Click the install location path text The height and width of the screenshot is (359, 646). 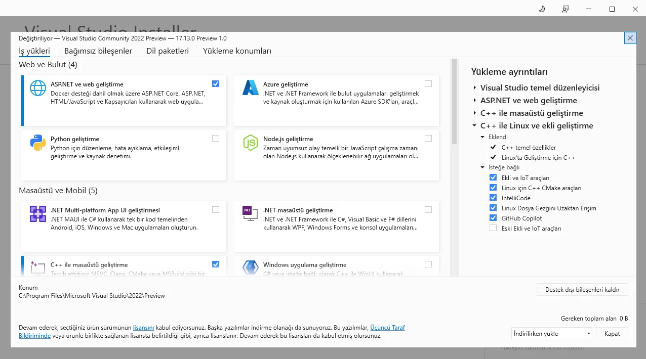point(92,296)
